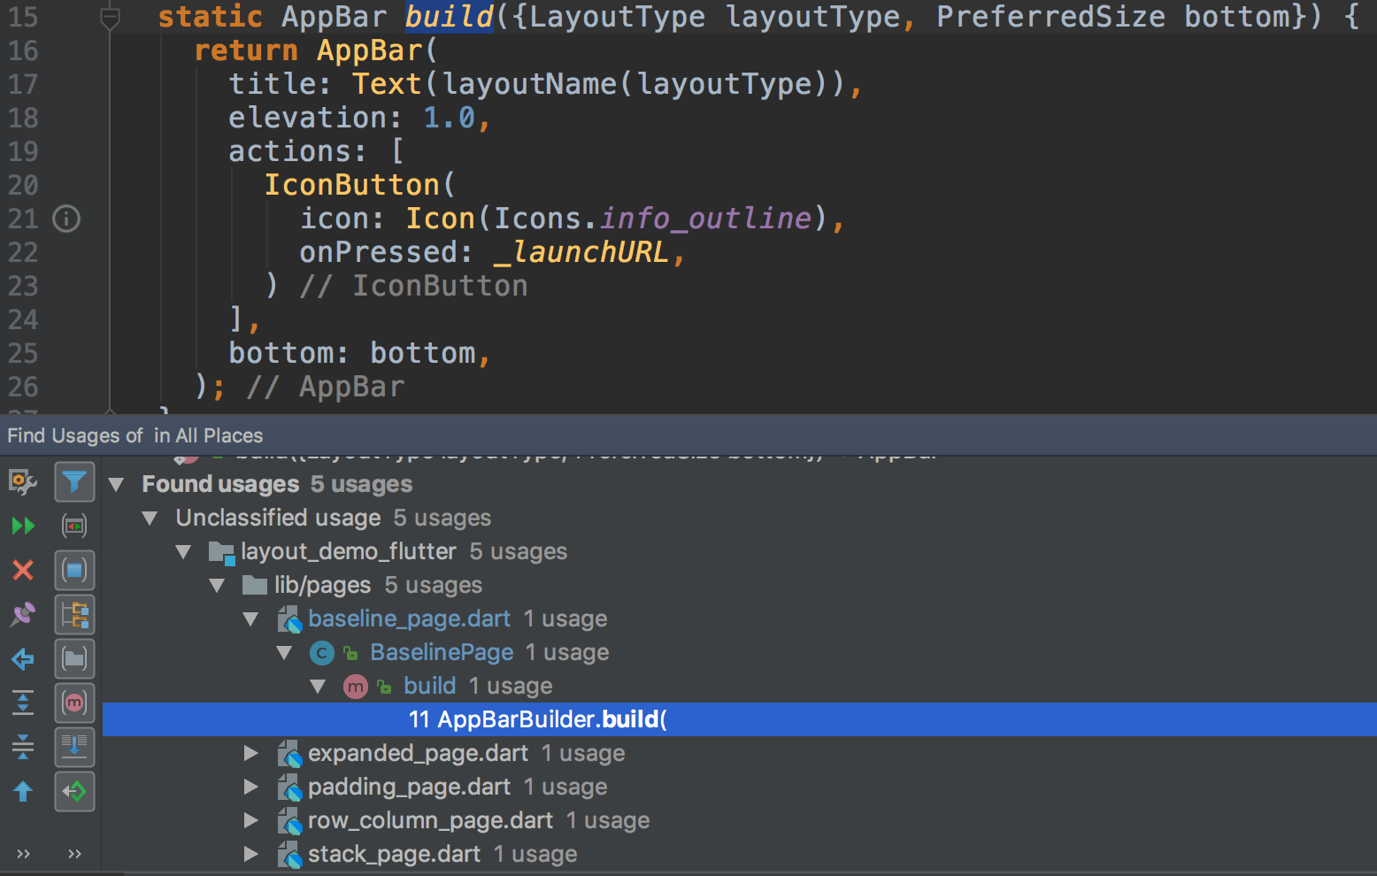Collapse all nodes in usages tree
Viewport: 1377px width, 876px height.
tap(23, 747)
